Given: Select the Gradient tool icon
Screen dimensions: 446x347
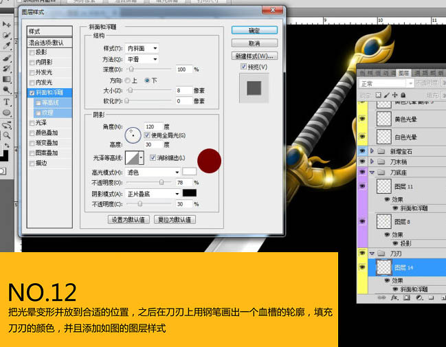Looking at the screenshot, I should coord(6,79).
